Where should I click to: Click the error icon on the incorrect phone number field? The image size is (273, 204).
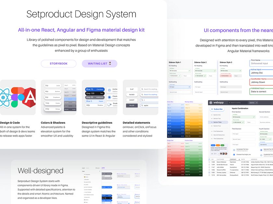click(231, 76)
